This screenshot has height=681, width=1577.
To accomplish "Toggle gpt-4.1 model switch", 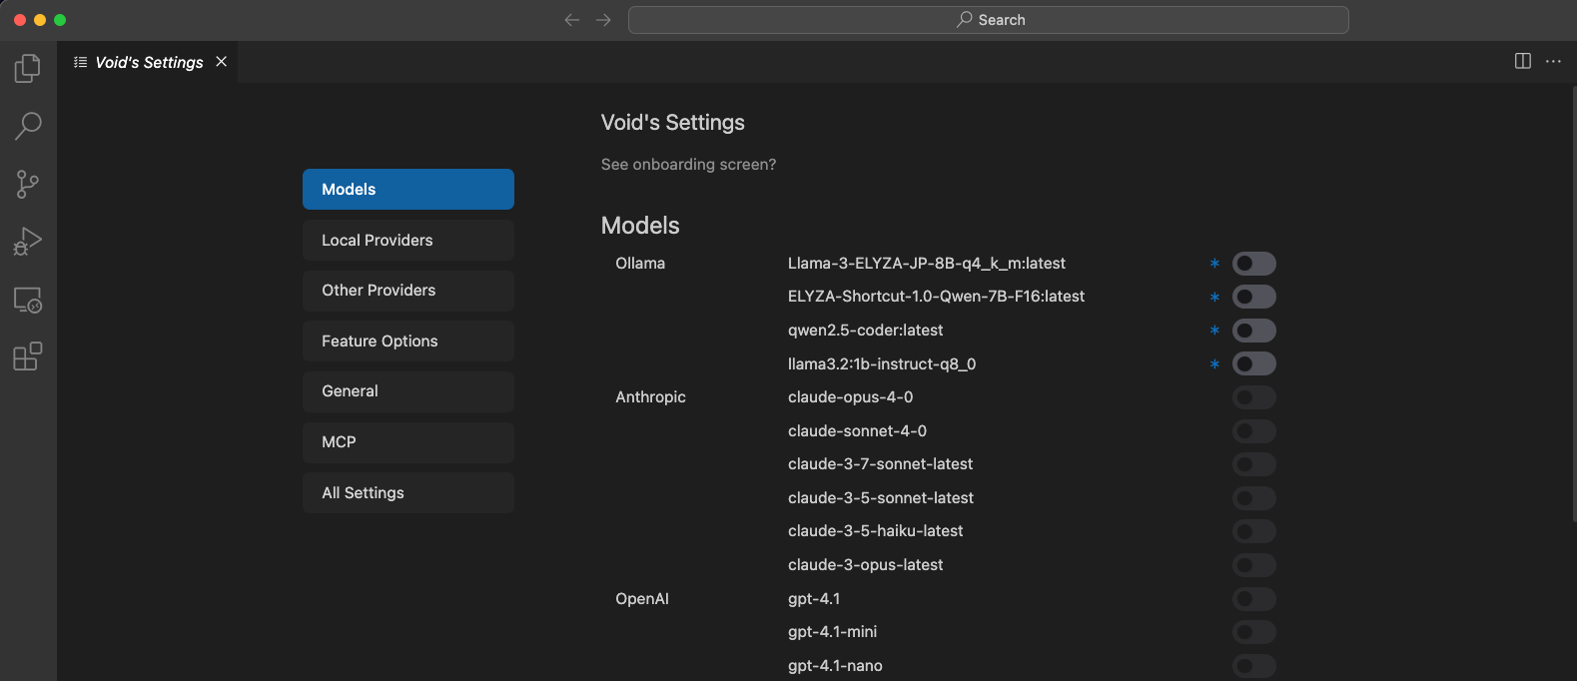I will tap(1254, 599).
